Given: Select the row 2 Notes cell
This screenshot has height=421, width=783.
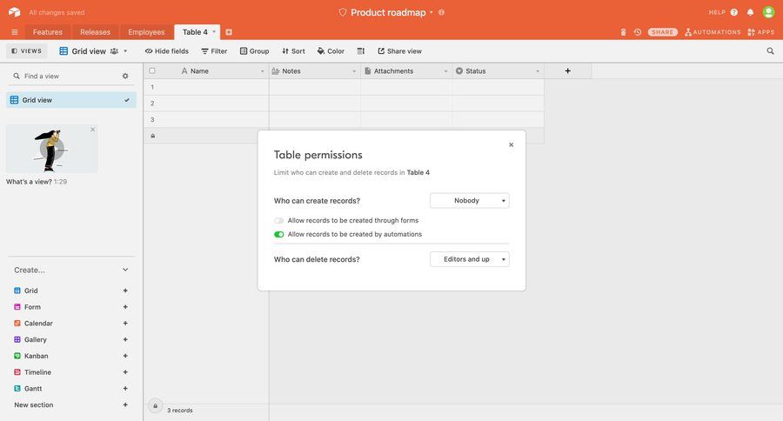Looking at the screenshot, I should click(x=315, y=104).
